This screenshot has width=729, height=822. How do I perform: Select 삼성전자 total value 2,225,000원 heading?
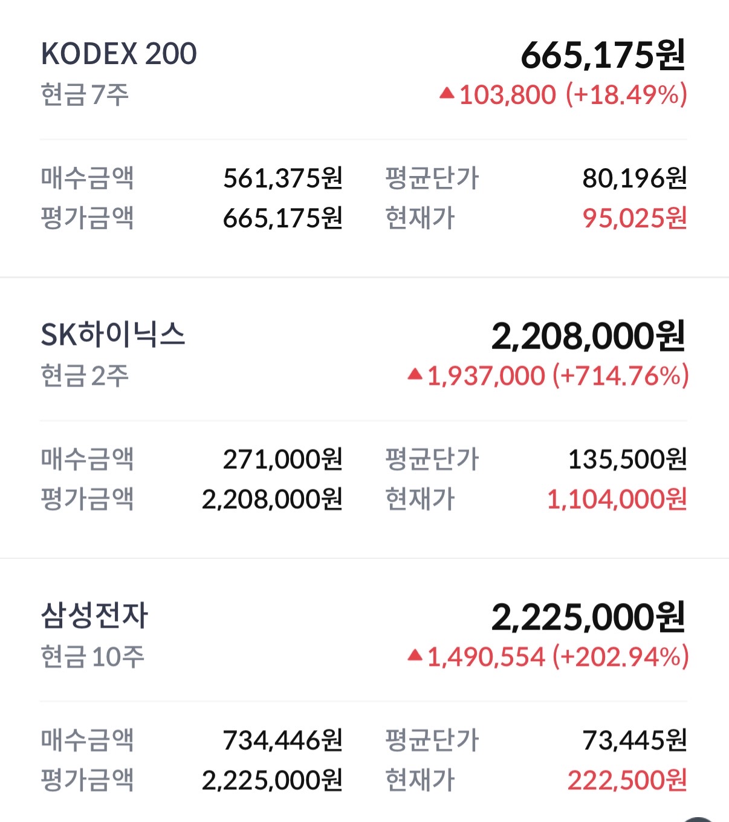(x=588, y=618)
